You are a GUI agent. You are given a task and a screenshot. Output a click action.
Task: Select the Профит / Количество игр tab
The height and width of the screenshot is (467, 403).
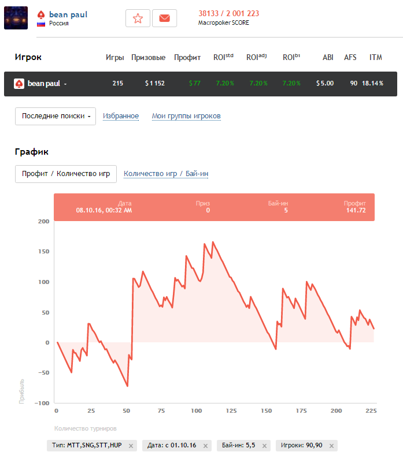(66, 174)
